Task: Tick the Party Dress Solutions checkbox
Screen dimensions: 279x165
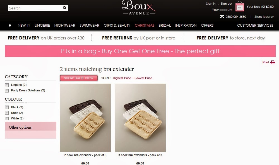Action: pyautogui.click(x=7, y=91)
